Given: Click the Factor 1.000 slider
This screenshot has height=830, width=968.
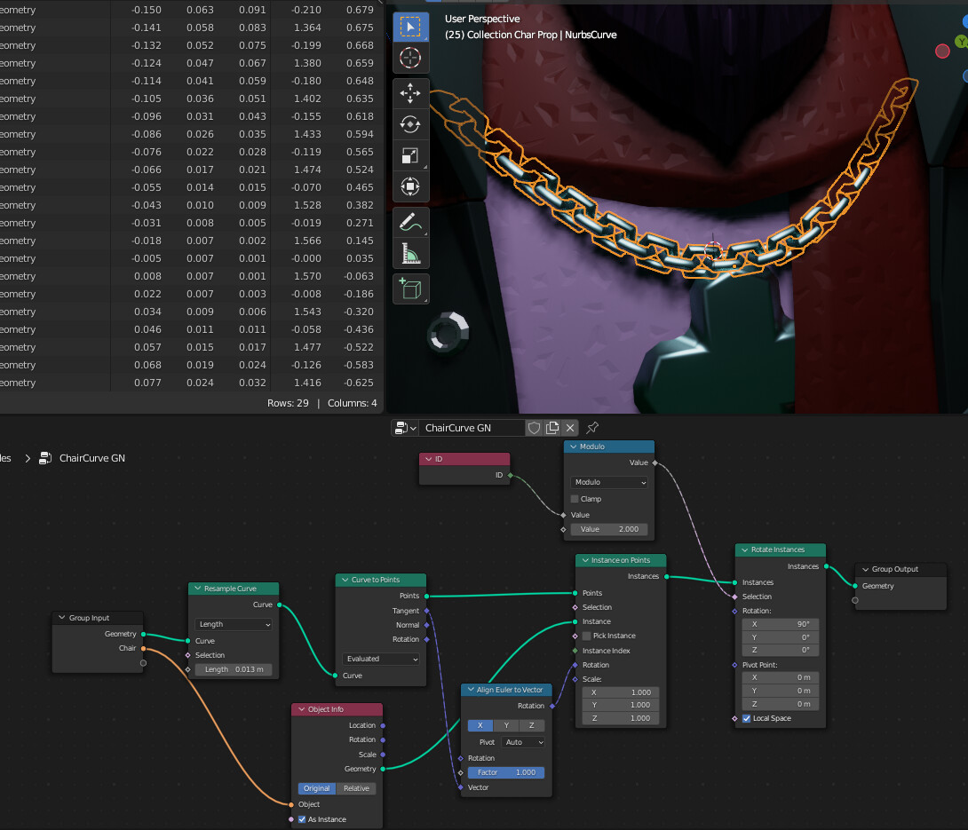Looking at the screenshot, I should 506,772.
